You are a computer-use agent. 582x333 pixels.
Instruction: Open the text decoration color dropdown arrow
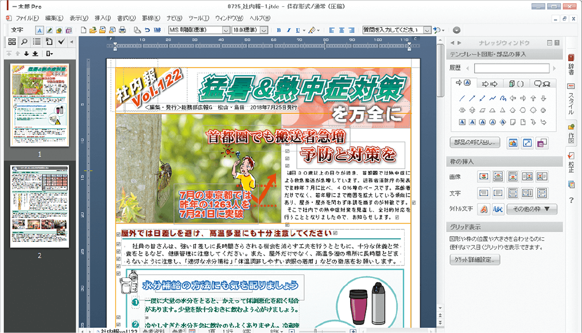319,30
